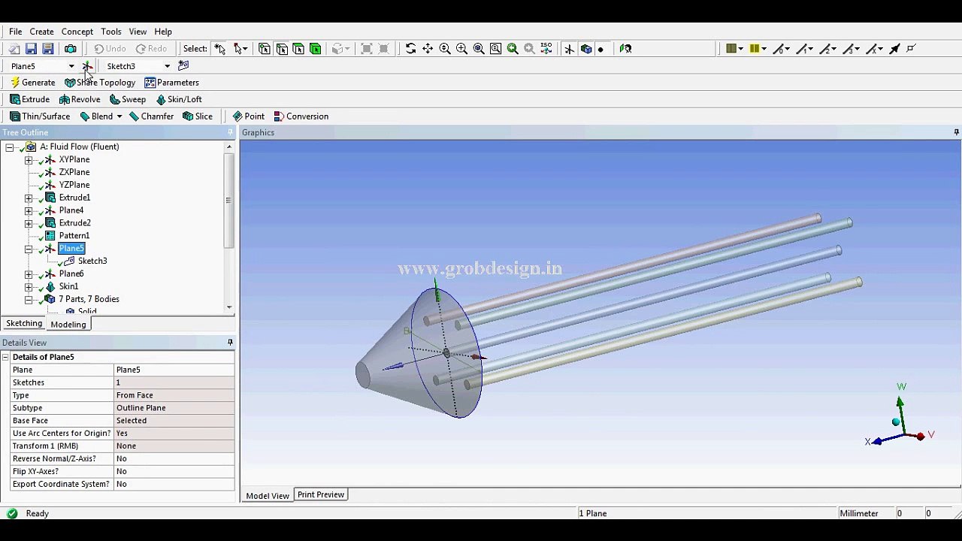Viewport: 962px width, 541px height.
Task: Collapse the Details of Plane5 section
Action: pos(5,357)
